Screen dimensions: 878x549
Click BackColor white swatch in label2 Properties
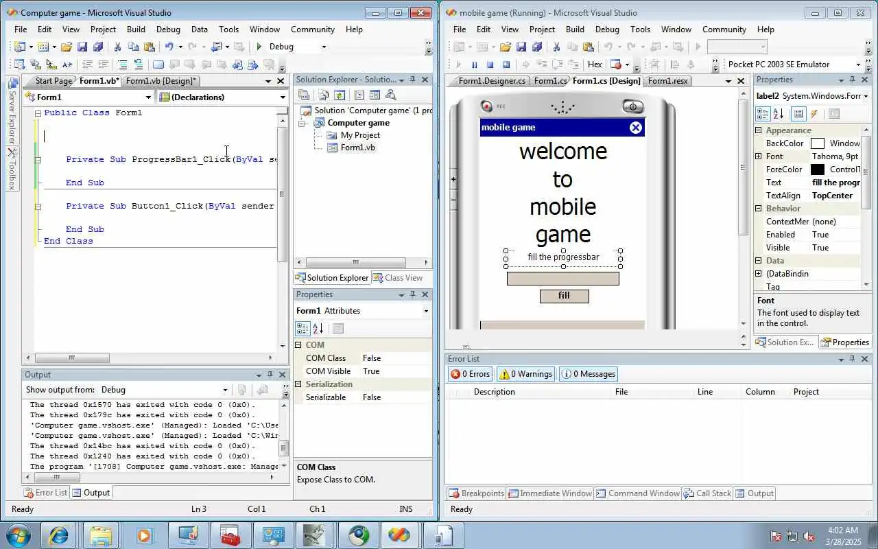[818, 143]
